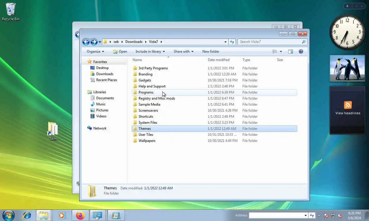Go forward with the Explorer forward arrow
The width and height of the screenshot is (369, 221).
click(94, 42)
